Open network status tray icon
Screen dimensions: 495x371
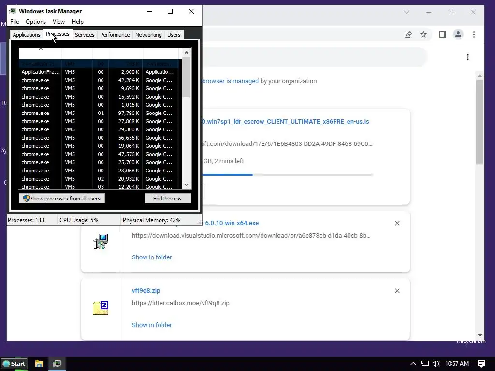coord(425,364)
